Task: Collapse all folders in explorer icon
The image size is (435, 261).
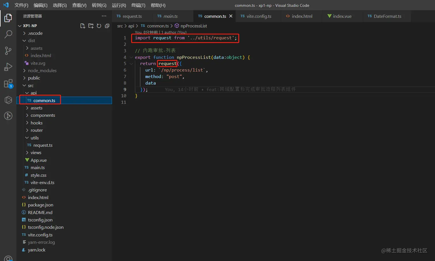Action: click(107, 26)
